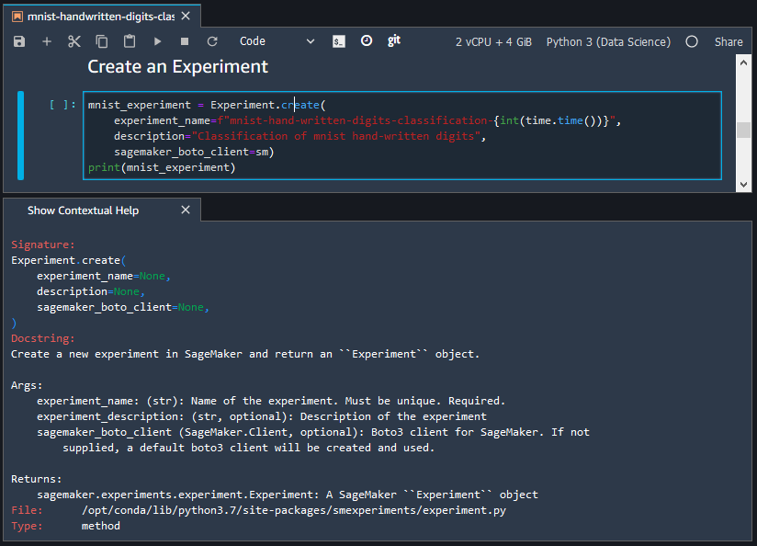Open the command history clock icon
This screenshot has width=757, height=546.
point(366,40)
